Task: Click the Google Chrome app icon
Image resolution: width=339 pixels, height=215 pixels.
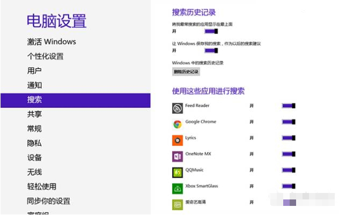Action: [x=178, y=124]
